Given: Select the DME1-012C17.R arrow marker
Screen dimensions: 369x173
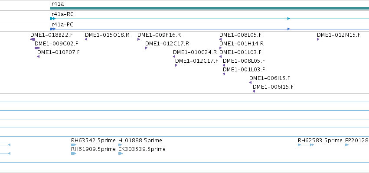Looking at the screenshot, I should (x=147, y=48).
